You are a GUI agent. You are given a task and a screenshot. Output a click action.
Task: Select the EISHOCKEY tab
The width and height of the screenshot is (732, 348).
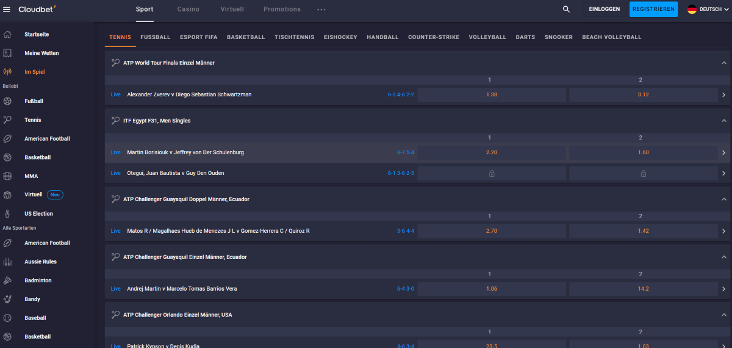click(341, 37)
